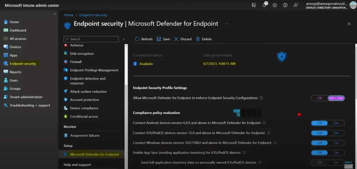Click the Delete trash can icon
Image resolution: width=357 pixels, height=169 pixels.
[198, 39]
